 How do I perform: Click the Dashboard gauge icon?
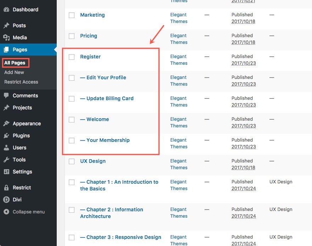6,10
